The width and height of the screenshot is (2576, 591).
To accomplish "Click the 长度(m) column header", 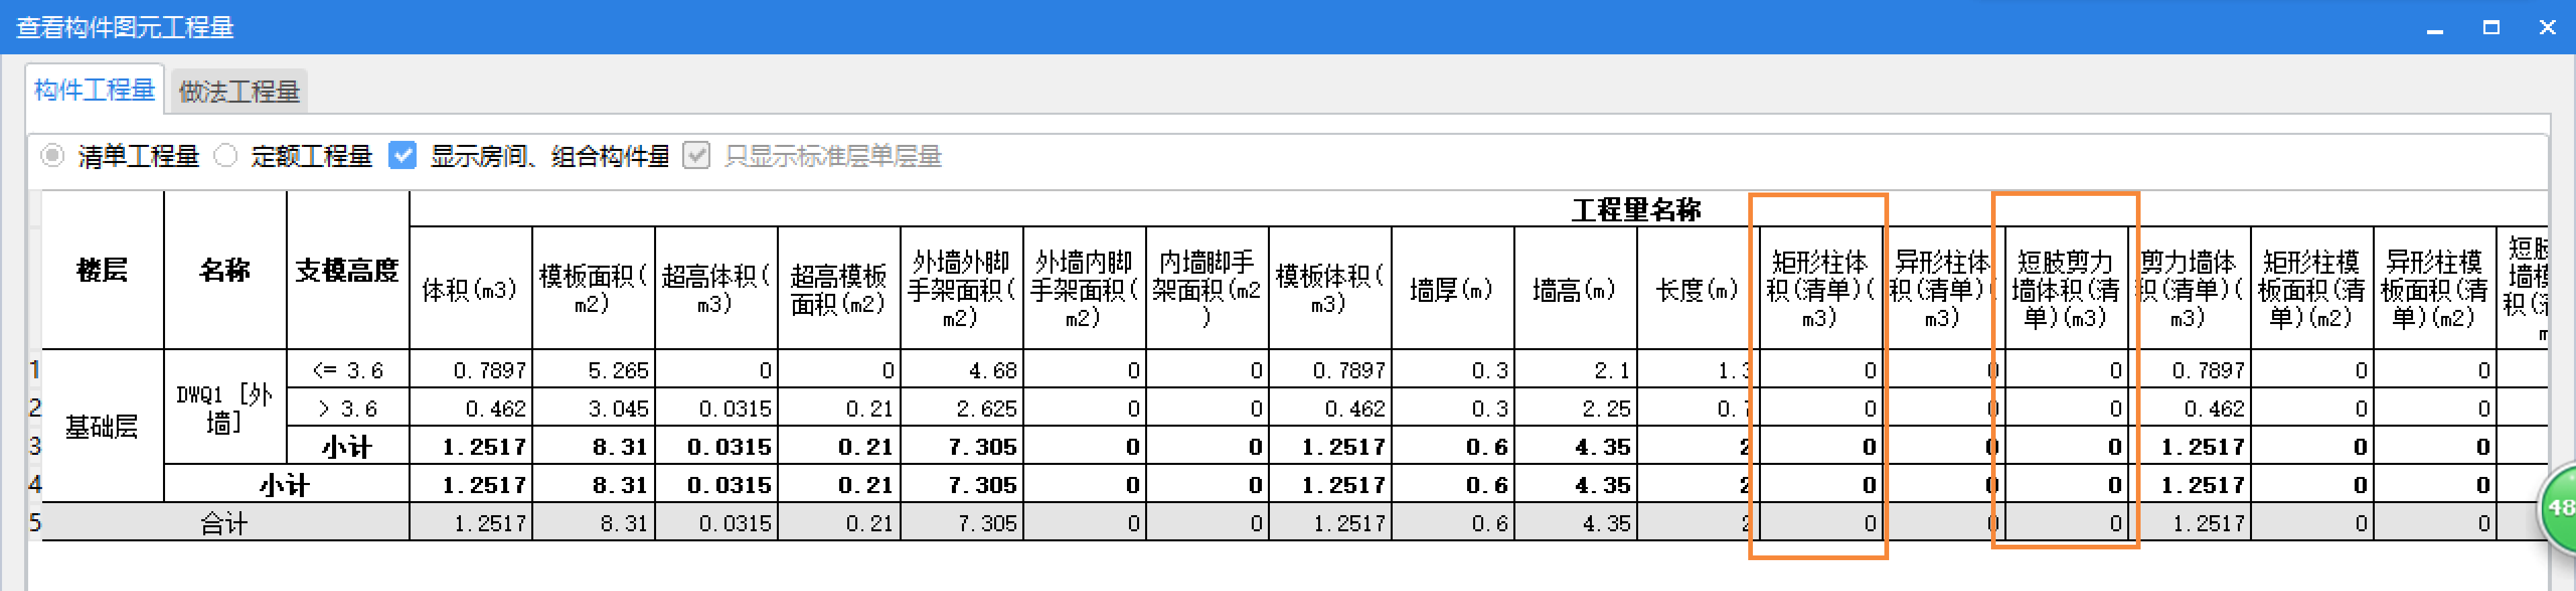I will point(1698,289).
